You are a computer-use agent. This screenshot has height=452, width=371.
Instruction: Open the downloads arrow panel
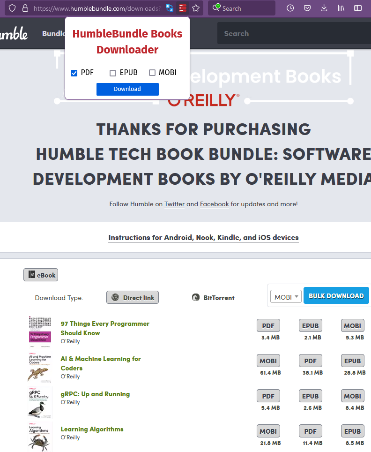tap(324, 8)
